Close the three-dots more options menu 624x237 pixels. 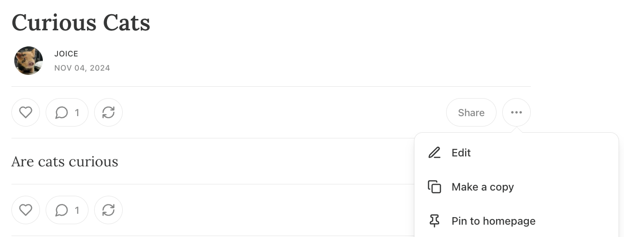click(x=517, y=112)
